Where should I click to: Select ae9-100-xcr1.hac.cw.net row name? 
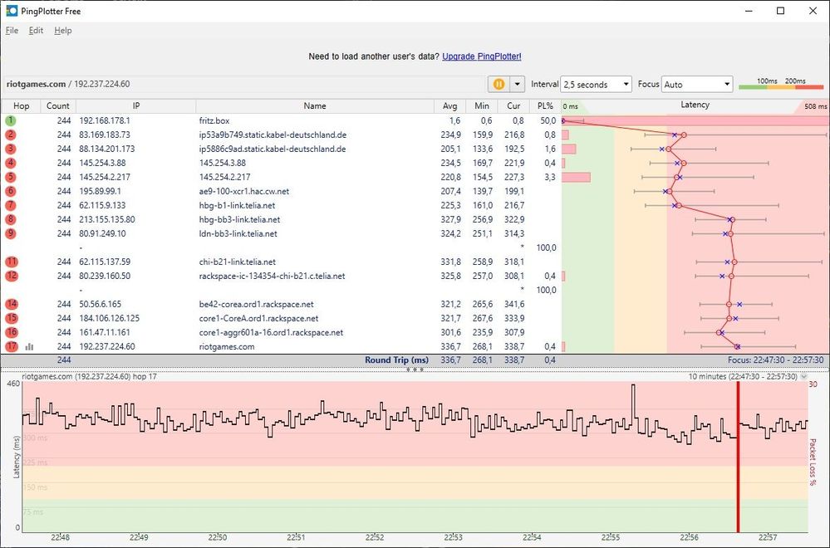pyautogui.click(x=244, y=191)
